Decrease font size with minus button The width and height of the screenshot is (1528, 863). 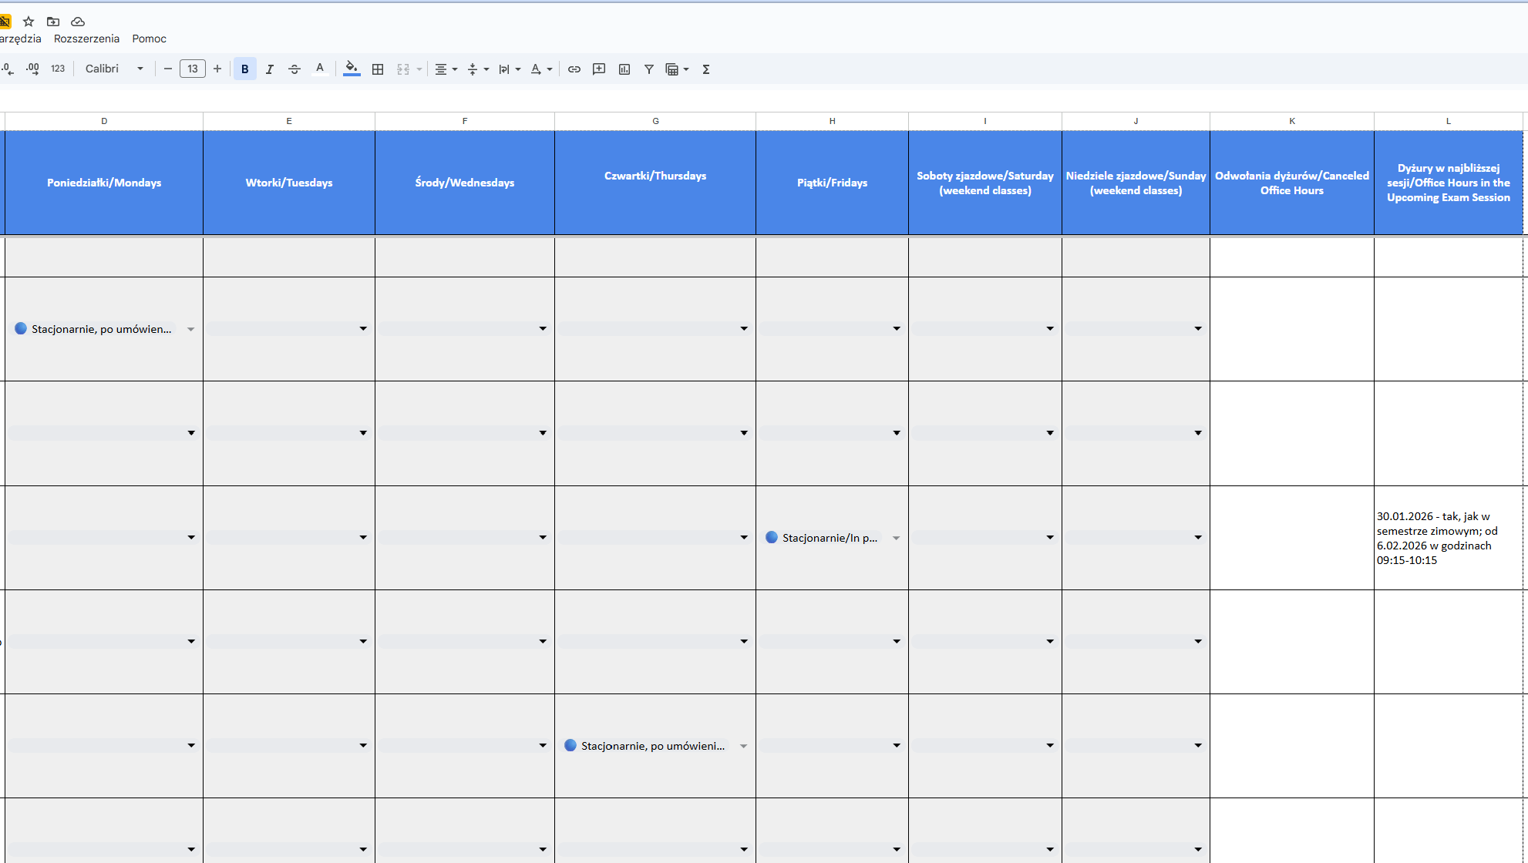click(168, 69)
